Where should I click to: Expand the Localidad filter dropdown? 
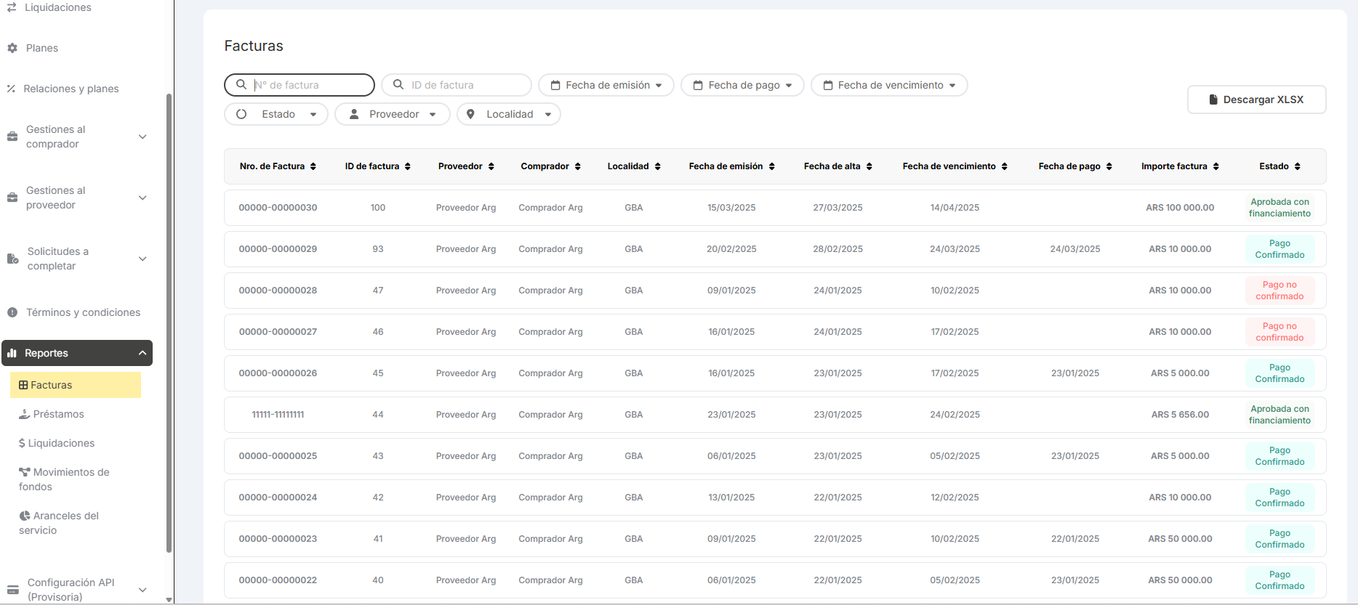coord(509,114)
